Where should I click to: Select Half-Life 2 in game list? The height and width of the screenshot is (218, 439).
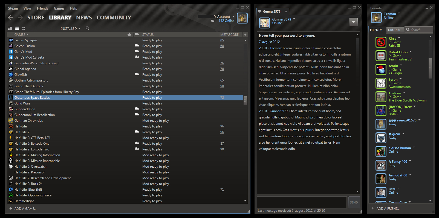click(x=22, y=132)
